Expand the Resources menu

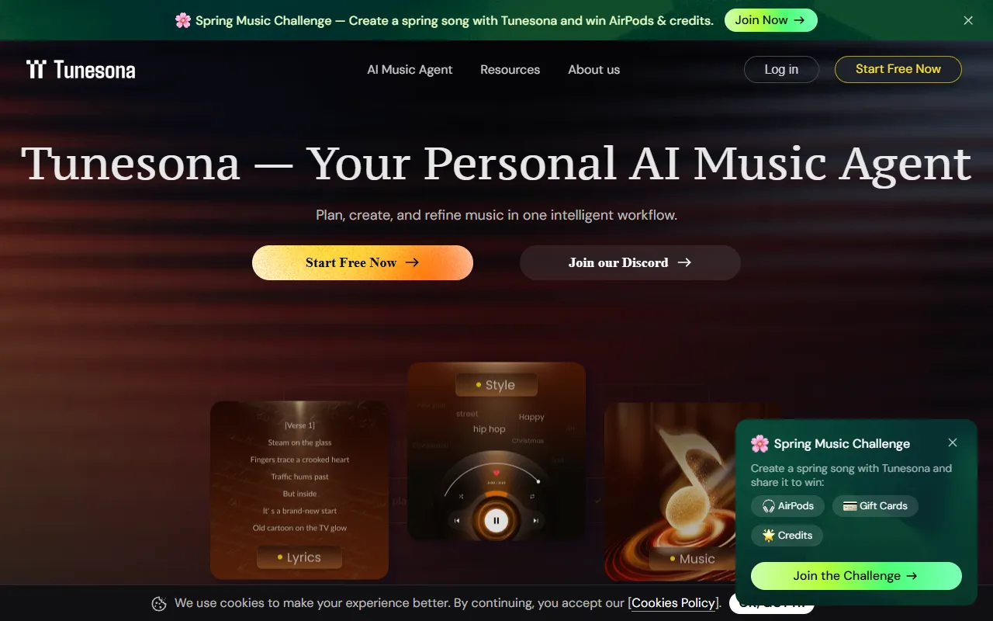[510, 69]
